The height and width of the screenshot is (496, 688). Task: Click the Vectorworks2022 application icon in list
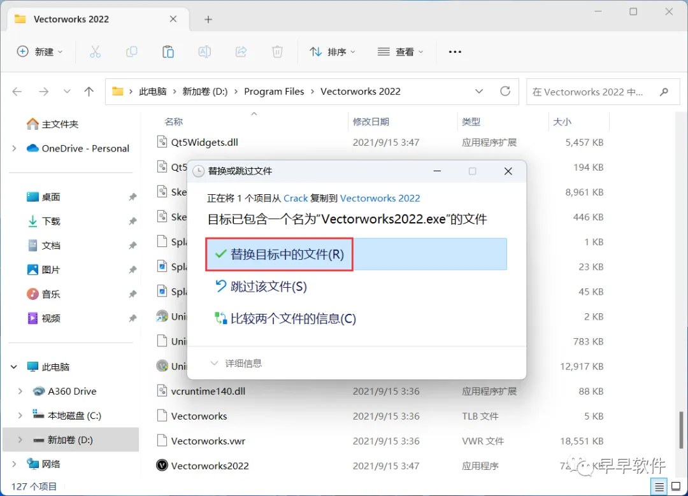tap(162, 465)
